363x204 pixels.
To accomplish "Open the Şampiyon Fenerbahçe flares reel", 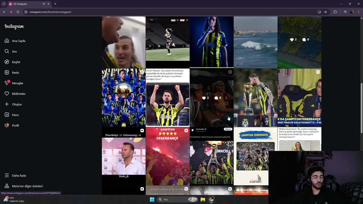I will pos(168,156).
